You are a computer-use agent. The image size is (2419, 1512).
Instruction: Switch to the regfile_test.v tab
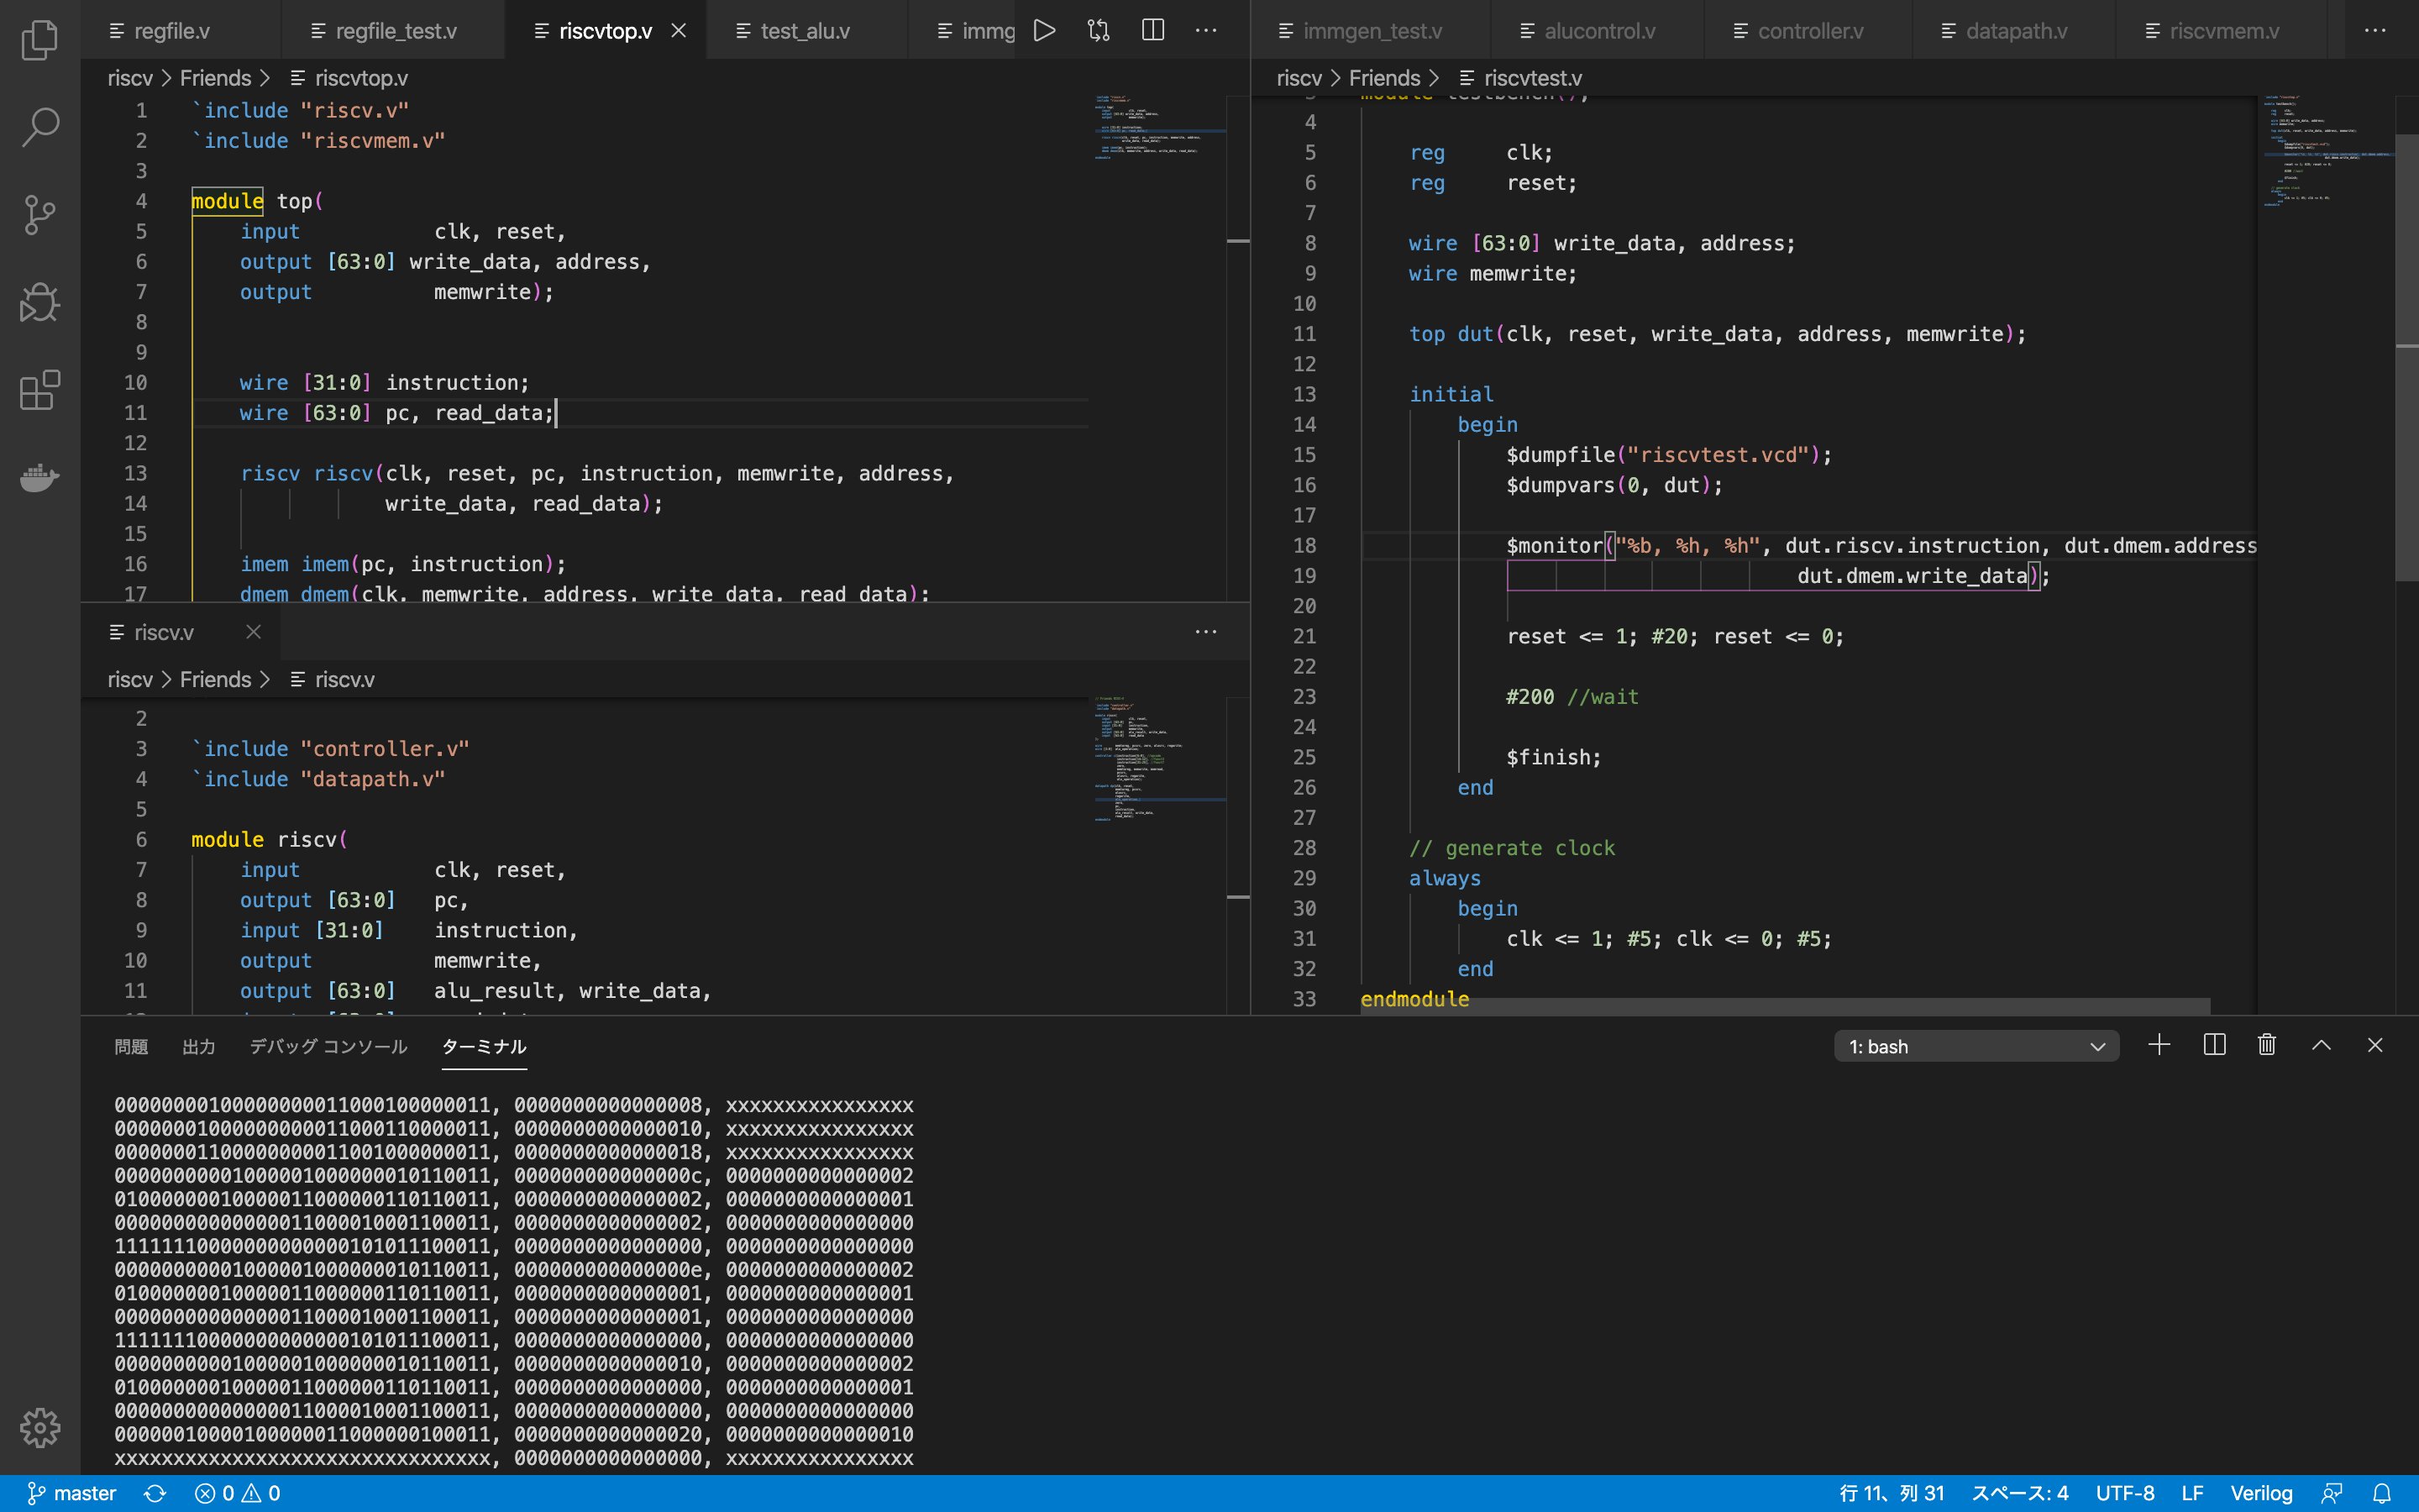coord(395,31)
